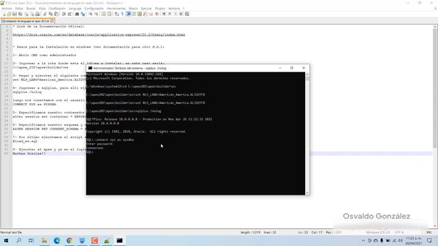Open the Windows Start menu

[6, 241]
